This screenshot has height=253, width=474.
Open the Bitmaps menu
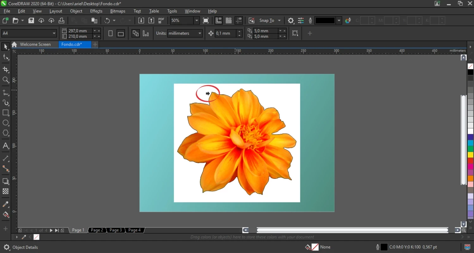tap(118, 11)
